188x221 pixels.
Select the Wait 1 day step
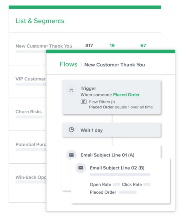(91, 130)
